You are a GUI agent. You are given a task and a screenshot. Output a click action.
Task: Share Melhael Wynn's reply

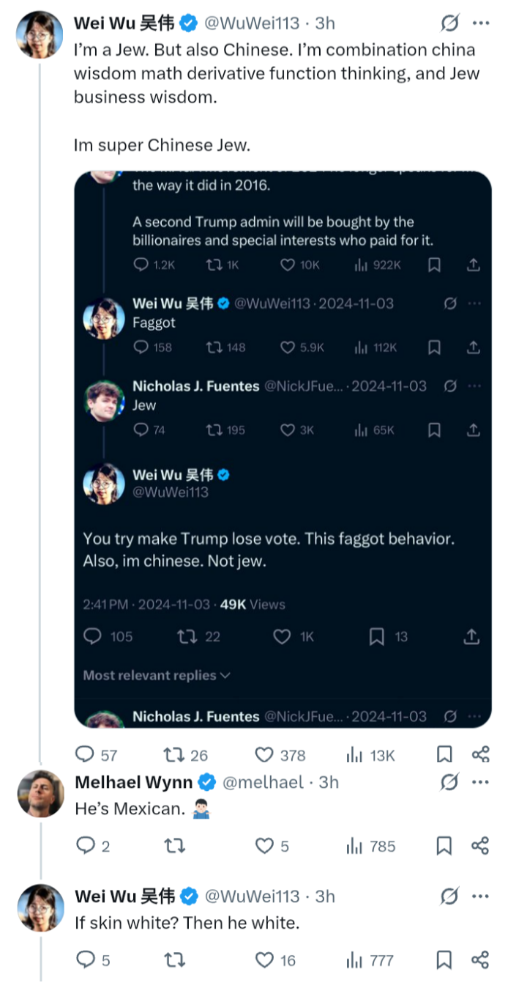[480, 846]
